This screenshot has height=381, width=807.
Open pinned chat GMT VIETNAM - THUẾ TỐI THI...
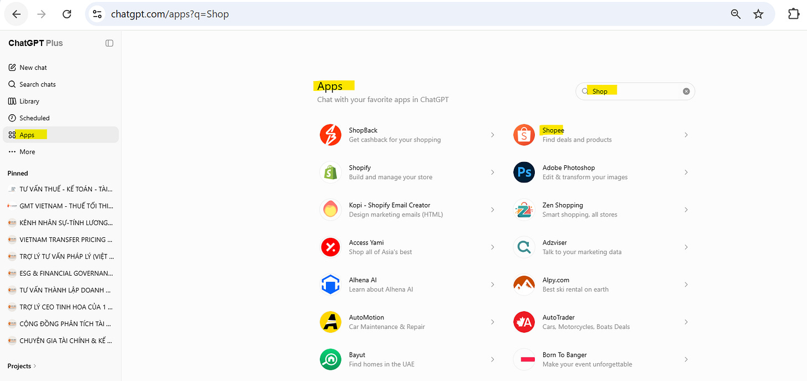61,206
